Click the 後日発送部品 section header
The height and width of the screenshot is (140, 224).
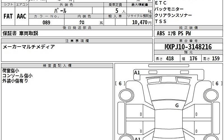[77, 28]
